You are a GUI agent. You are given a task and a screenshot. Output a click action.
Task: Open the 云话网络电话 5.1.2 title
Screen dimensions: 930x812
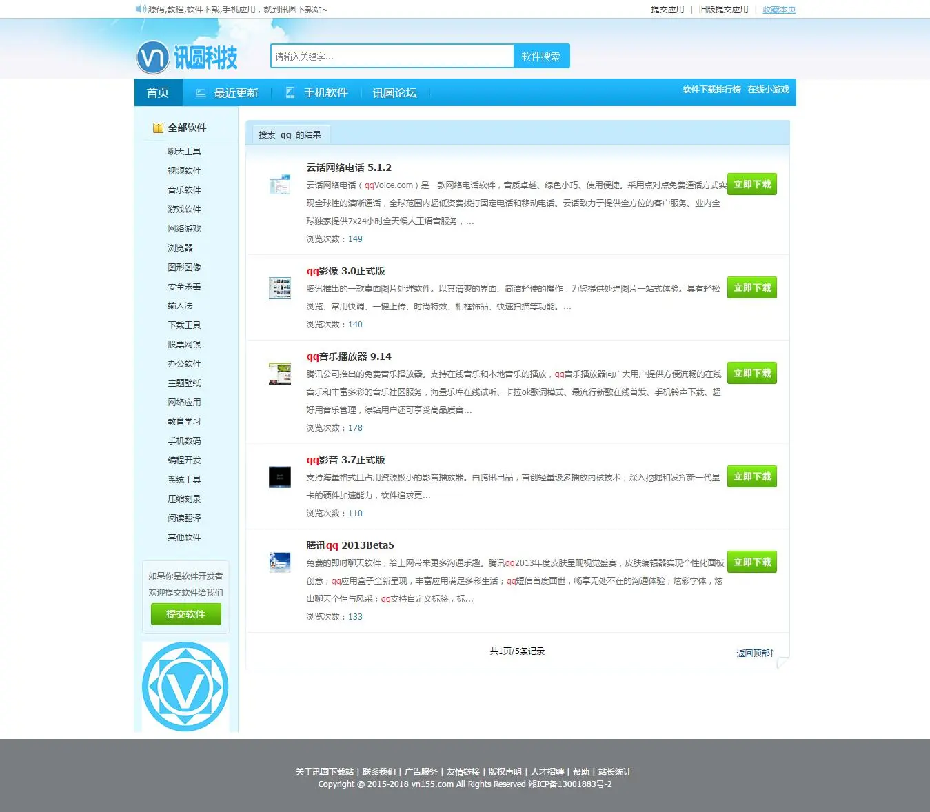tap(349, 168)
